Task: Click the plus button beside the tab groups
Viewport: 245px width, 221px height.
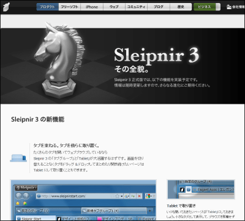Action: pos(149,211)
